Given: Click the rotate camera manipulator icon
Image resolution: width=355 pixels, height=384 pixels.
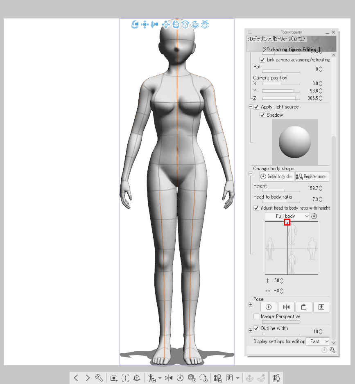Looking at the screenshot, I should tap(135, 25).
